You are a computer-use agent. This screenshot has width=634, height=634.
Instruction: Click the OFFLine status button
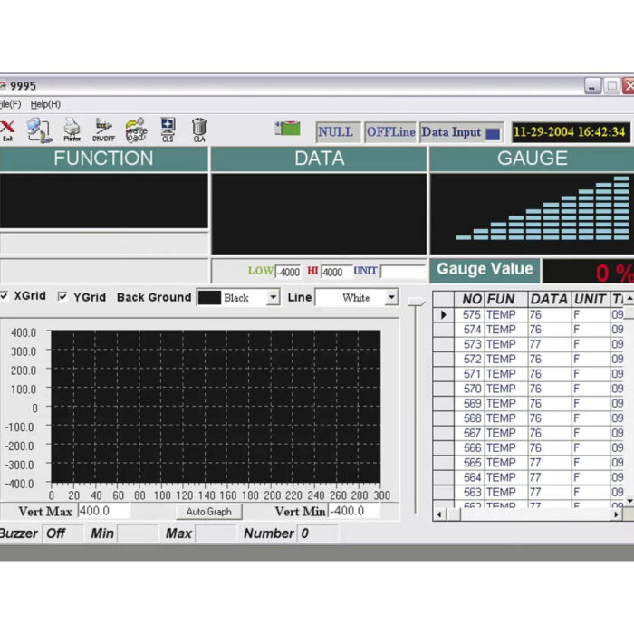[390, 132]
